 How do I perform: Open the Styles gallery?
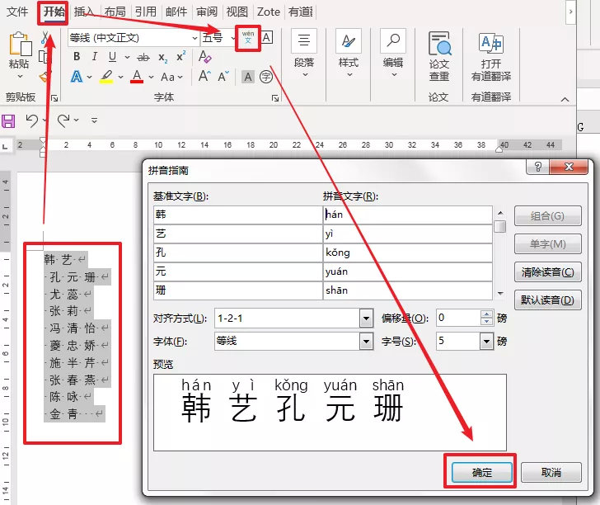[349, 54]
